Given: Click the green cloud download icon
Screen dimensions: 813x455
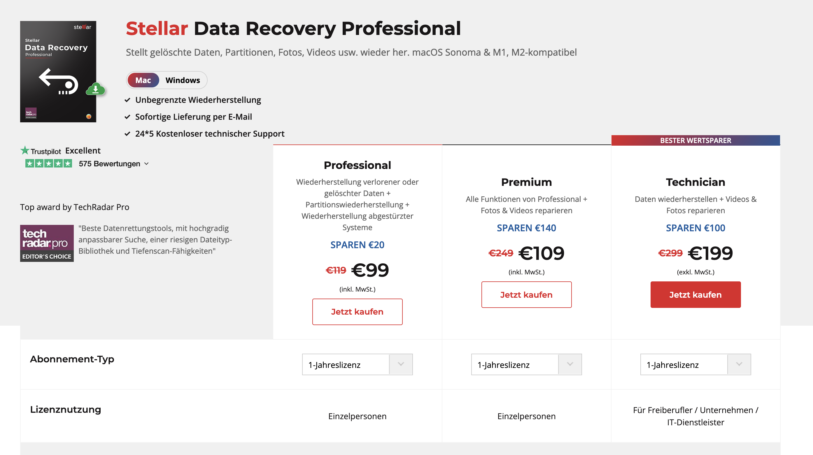Looking at the screenshot, I should pos(96,89).
